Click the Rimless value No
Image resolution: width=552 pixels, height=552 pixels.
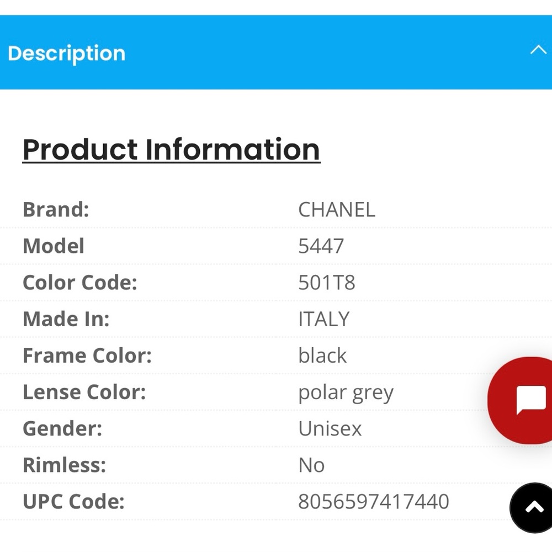coord(311,465)
